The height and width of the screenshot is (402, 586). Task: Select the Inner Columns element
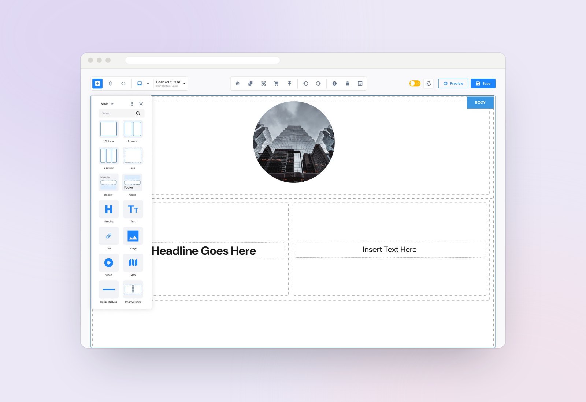click(133, 289)
